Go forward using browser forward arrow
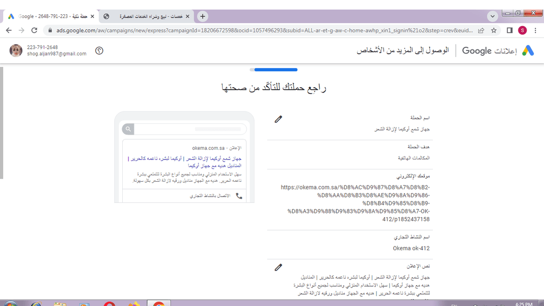The width and height of the screenshot is (544, 306). 21,30
